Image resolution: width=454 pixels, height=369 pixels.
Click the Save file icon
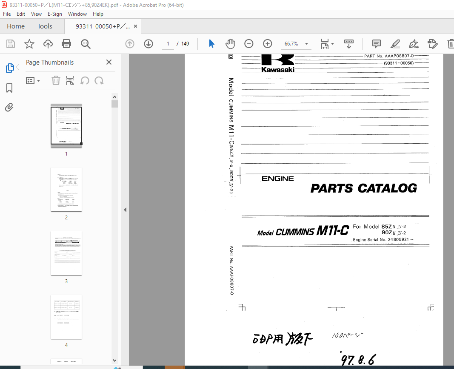click(11, 44)
